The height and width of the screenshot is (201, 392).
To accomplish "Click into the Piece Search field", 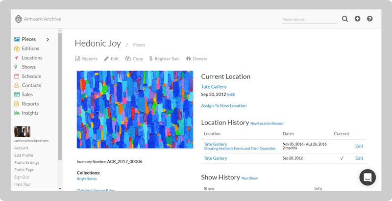I will 309,20.
